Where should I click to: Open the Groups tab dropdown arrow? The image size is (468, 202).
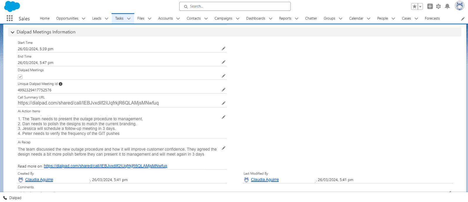(x=341, y=18)
